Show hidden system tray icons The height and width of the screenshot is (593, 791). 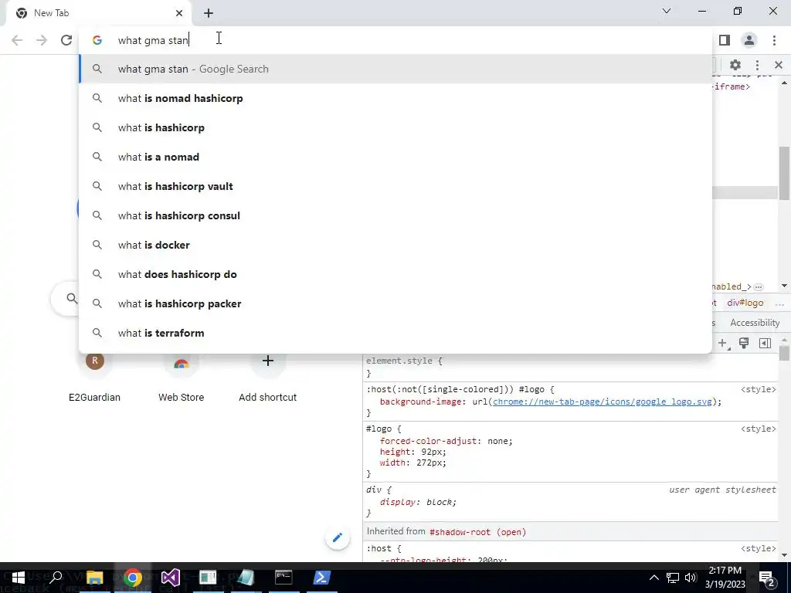[654, 578]
